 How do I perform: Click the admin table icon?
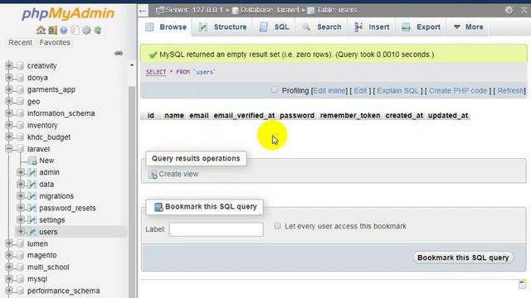(32, 172)
